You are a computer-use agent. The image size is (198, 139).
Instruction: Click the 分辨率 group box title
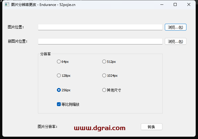[45, 54]
